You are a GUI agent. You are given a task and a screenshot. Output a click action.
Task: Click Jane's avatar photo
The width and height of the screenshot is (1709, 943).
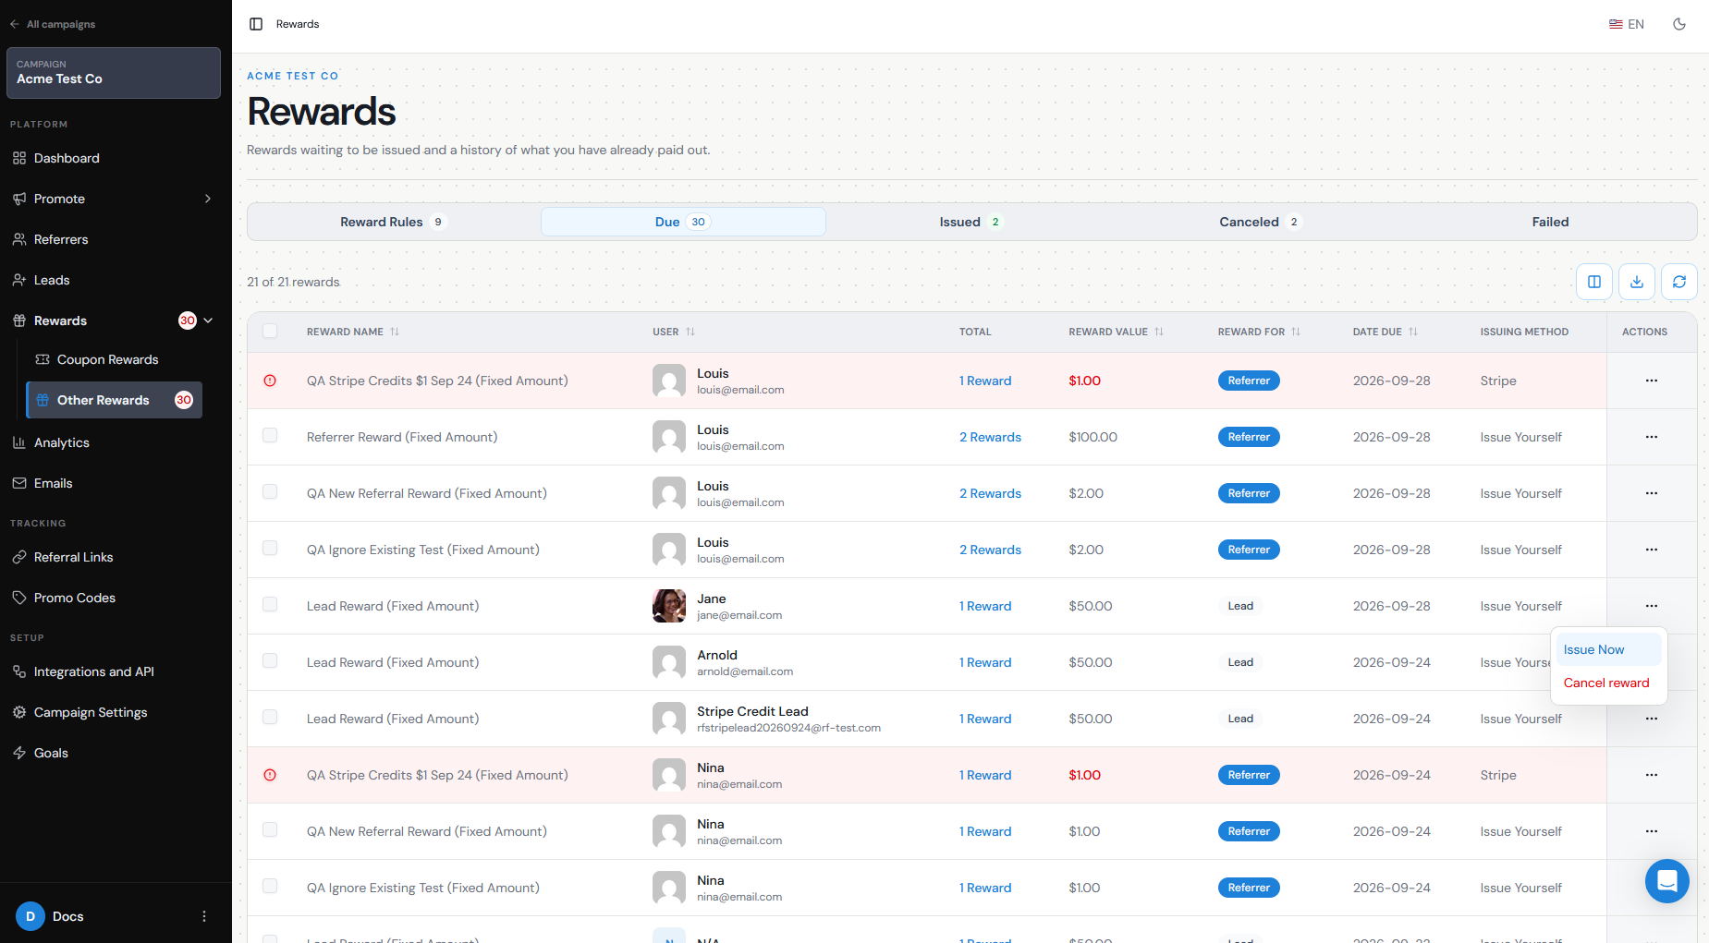pos(669,606)
